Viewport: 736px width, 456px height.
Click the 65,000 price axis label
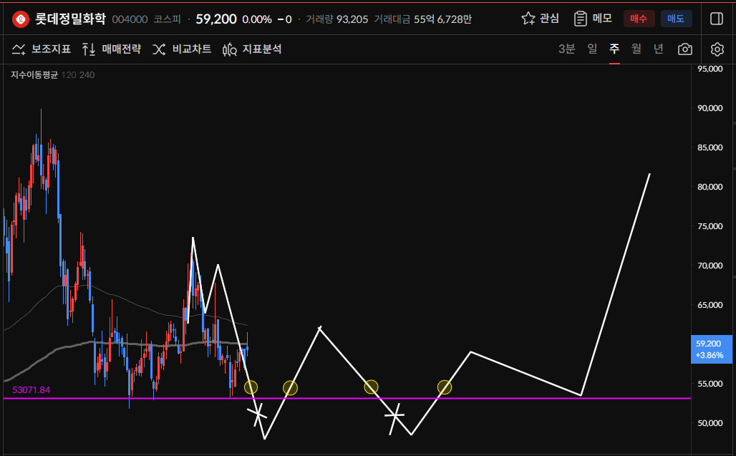tap(710, 305)
